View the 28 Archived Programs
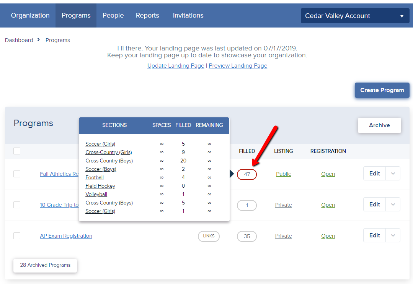413x284 pixels. [x=45, y=265]
